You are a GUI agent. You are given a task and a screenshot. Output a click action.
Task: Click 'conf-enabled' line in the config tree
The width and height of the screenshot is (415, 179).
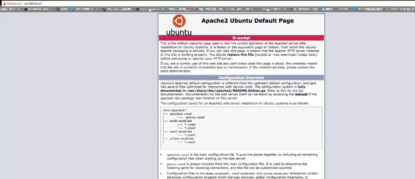pos(181,131)
